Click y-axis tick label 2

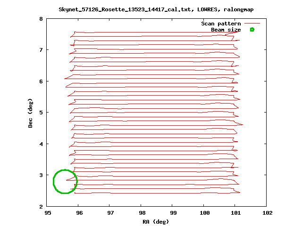pyautogui.click(x=41, y=207)
